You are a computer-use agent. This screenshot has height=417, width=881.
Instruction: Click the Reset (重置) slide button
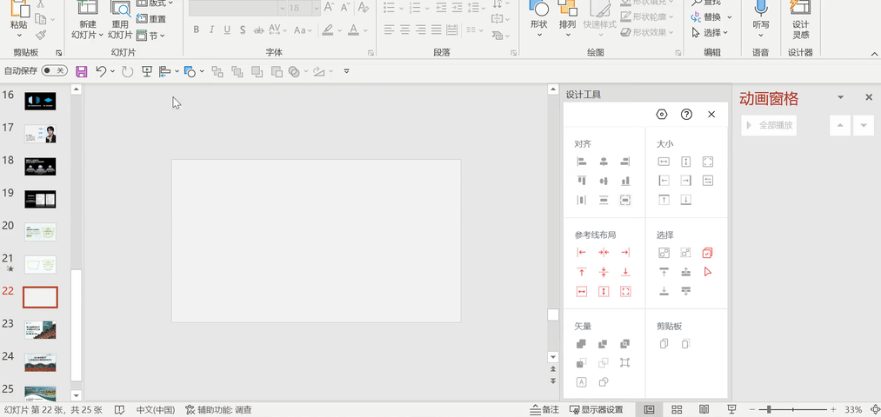tap(151, 19)
